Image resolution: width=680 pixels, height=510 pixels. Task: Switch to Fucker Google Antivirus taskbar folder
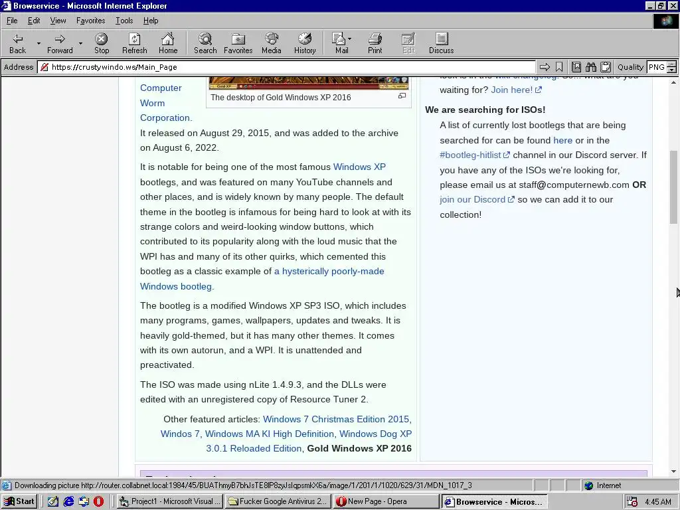[x=278, y=501]
